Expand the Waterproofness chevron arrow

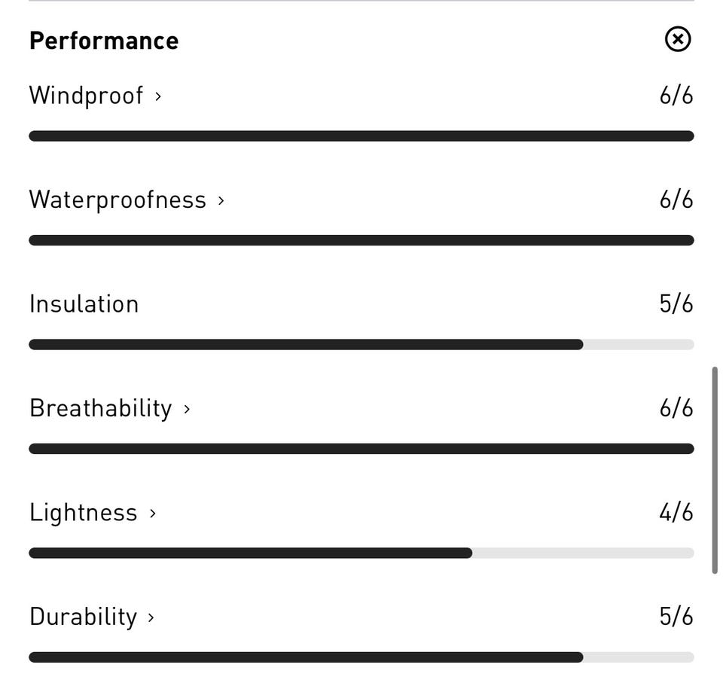(x=221, y=200)
